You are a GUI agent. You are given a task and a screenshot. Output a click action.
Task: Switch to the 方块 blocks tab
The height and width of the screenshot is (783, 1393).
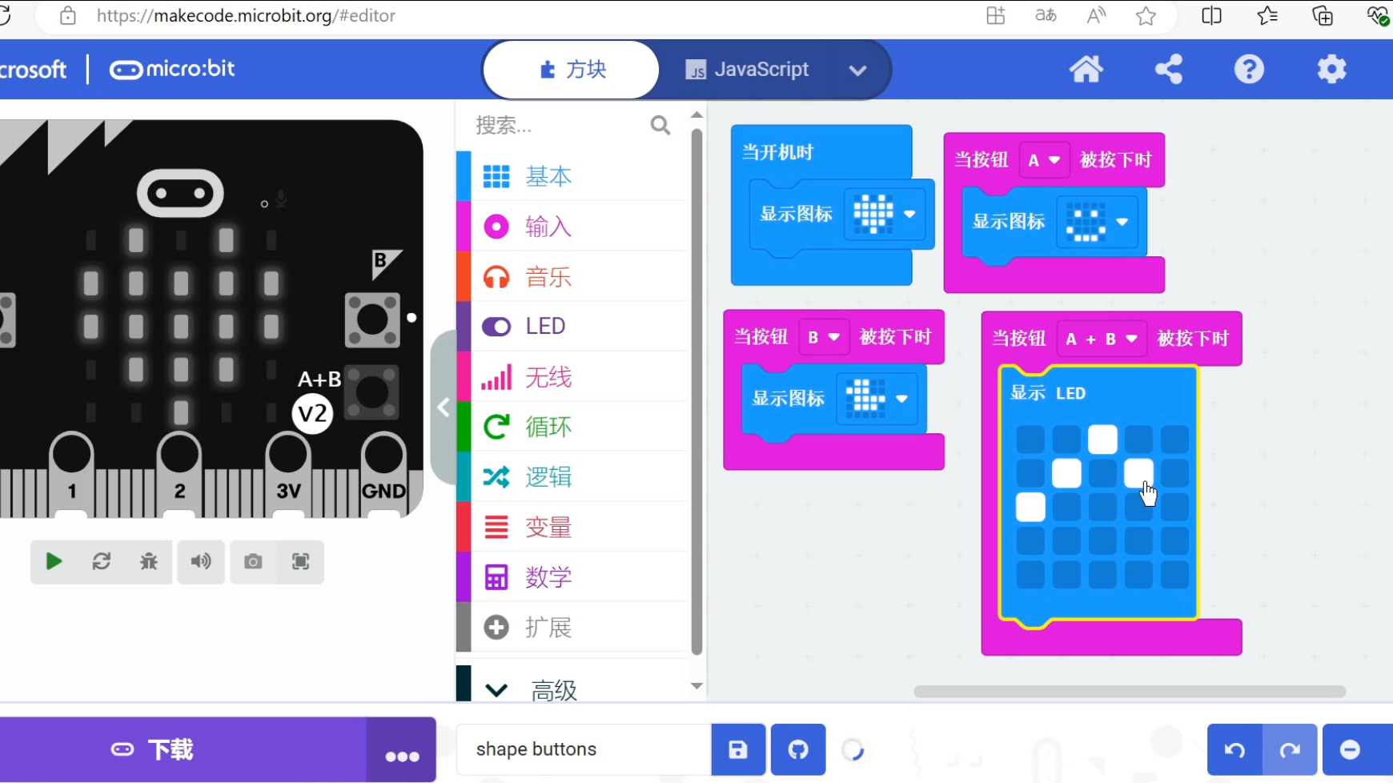572,70
